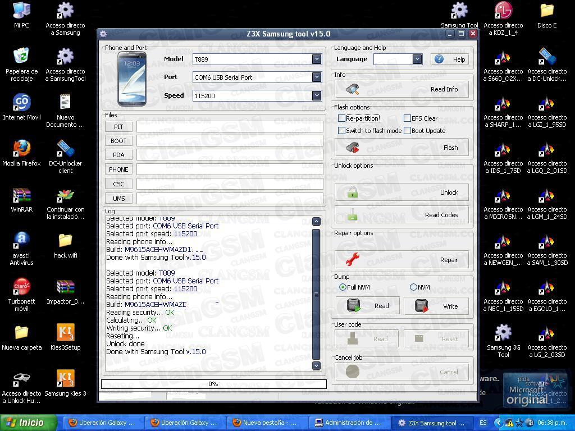Select Continuar con la instalación shortcut
Screen dimensions: 575x431
click(65, 203)
